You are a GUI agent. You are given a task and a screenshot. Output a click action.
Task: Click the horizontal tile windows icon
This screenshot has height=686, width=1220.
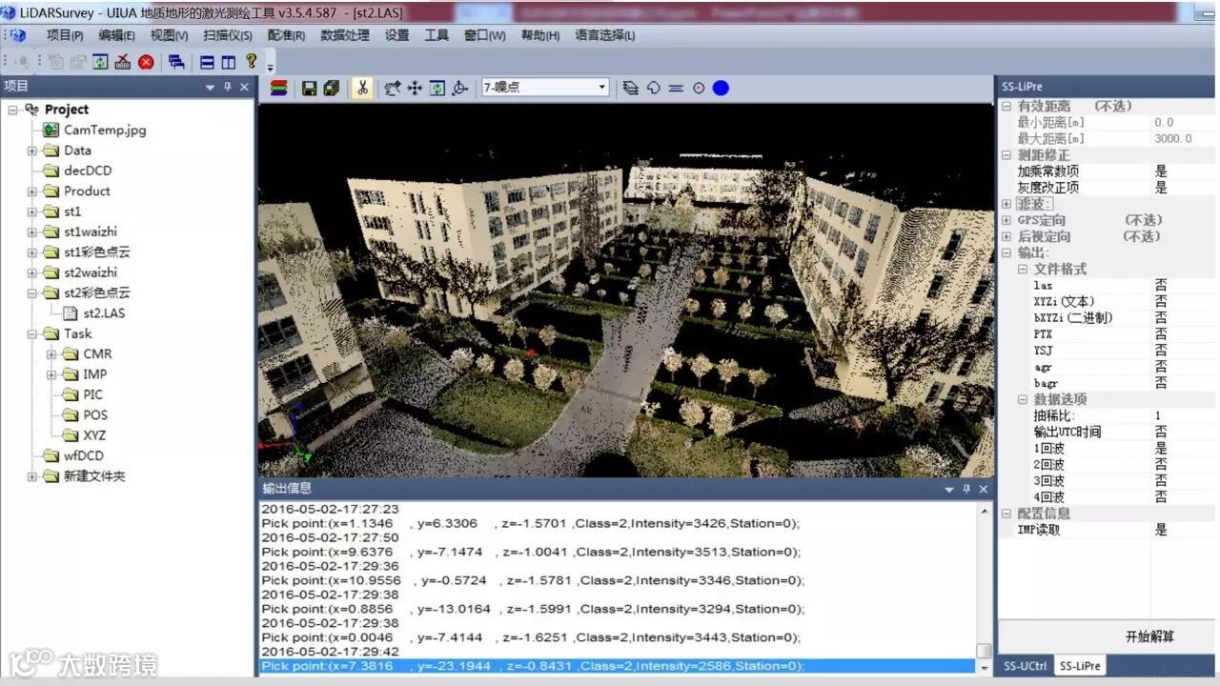point(207,62)
